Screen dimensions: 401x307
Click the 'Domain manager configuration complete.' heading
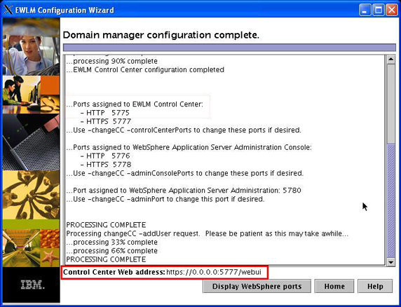161,35
